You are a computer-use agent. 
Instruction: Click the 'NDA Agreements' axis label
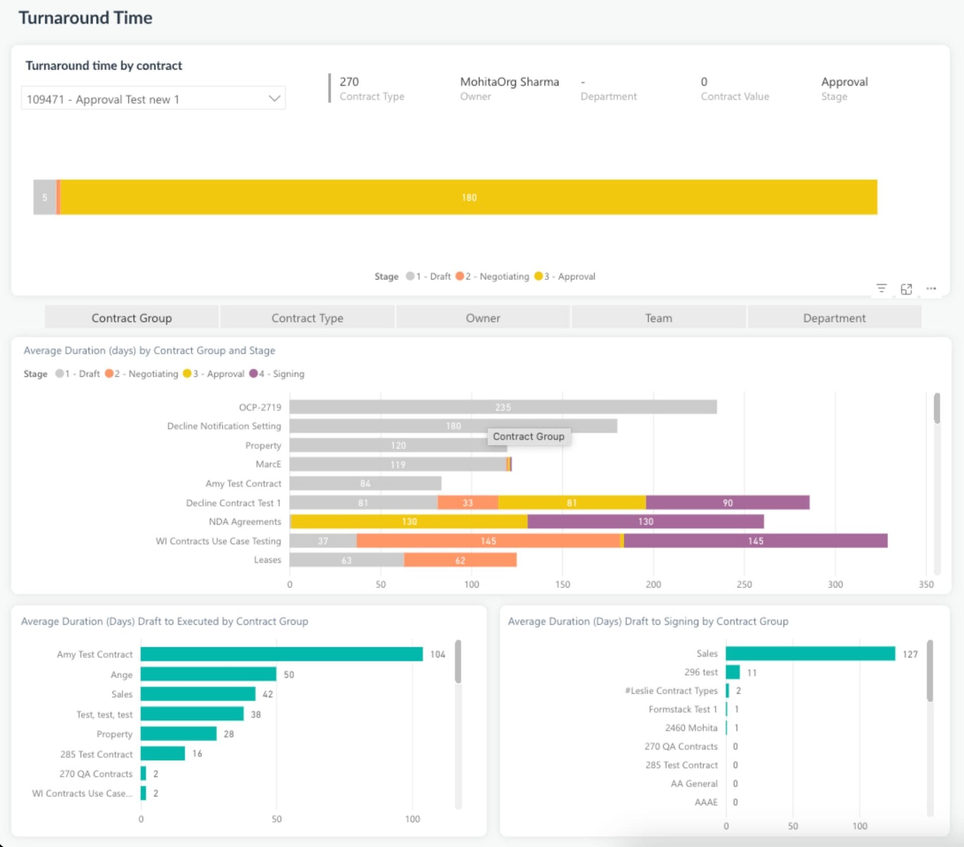tap(245, 522)
